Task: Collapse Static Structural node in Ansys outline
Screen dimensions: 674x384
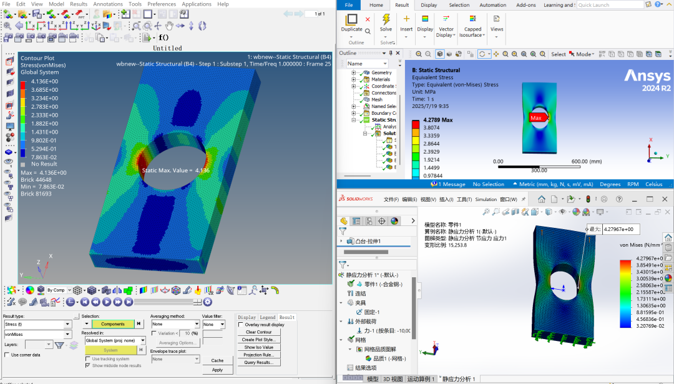Action: (353, 120)
